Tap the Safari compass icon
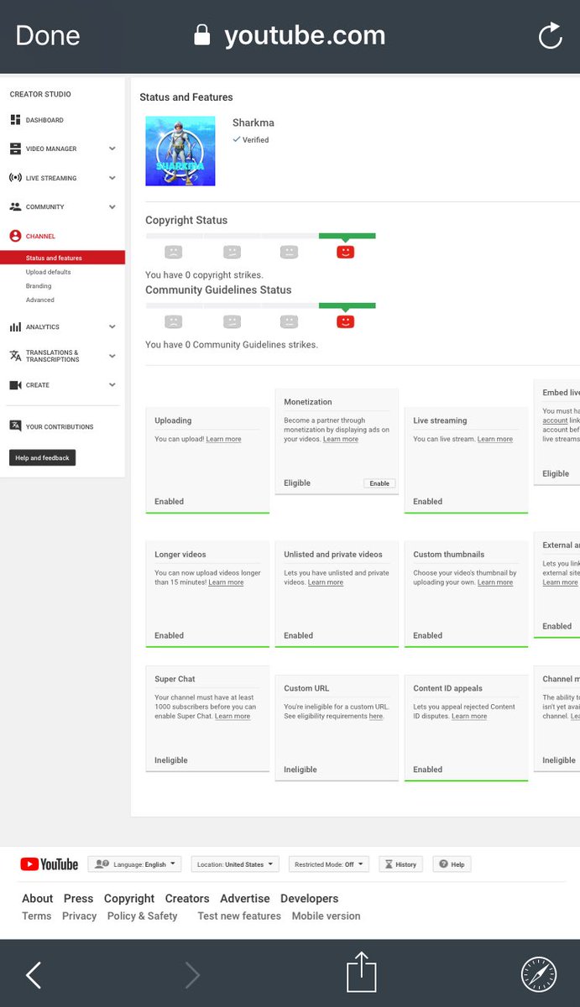 tap(538, 974)
